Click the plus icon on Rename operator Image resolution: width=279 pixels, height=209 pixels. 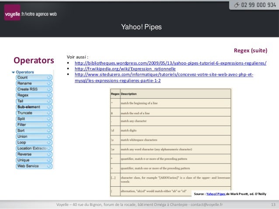click(x=49, y=83)
